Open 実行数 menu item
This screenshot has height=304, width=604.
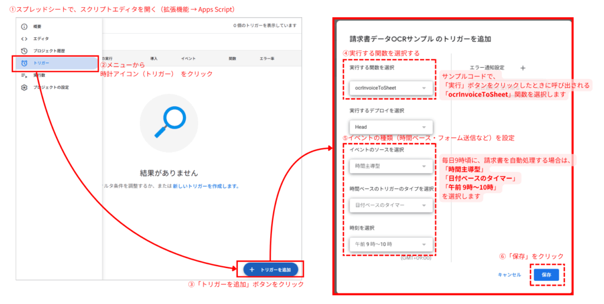[40, 75]
